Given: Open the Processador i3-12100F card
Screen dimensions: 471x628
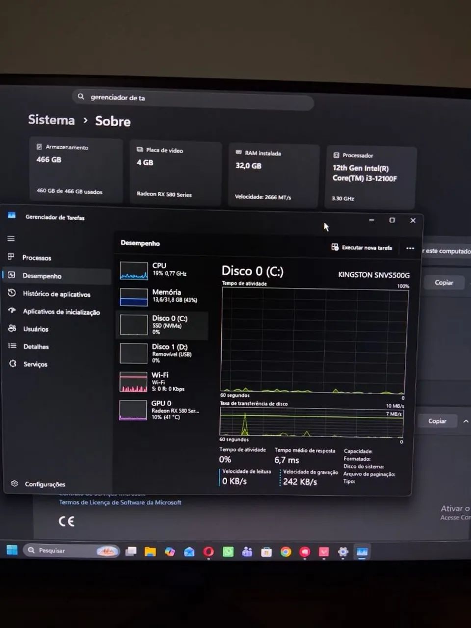Looking at the screenshot, I should click(371, 177).
